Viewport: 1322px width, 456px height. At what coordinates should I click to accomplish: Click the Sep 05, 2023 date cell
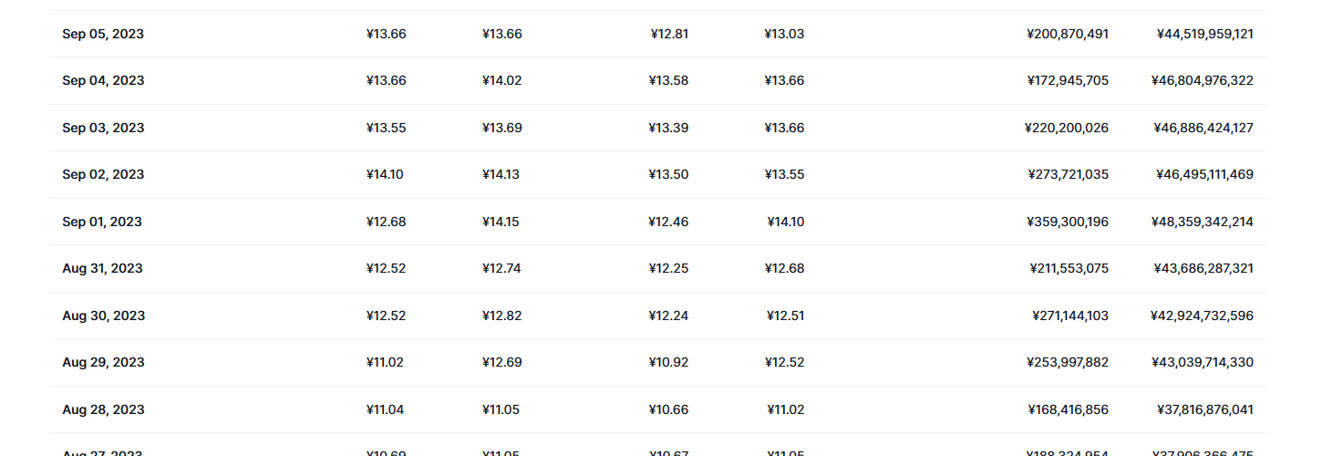click(103, 34)
